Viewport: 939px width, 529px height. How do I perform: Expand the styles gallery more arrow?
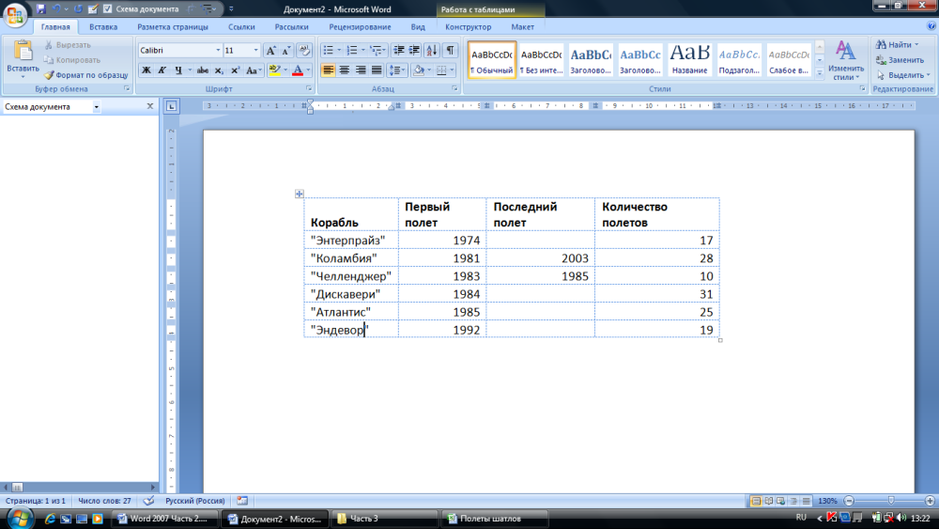coord(819,72)
